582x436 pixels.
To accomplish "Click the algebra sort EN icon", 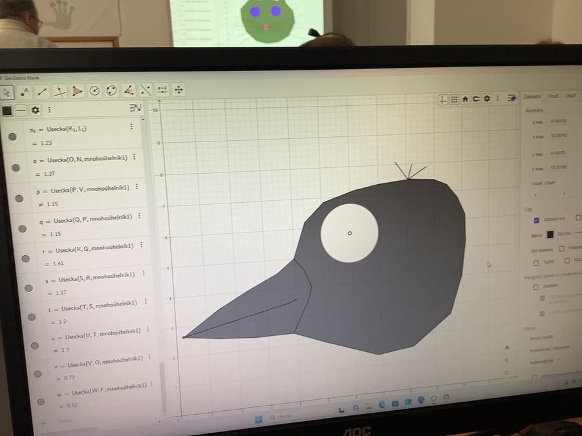I will 135,108.
